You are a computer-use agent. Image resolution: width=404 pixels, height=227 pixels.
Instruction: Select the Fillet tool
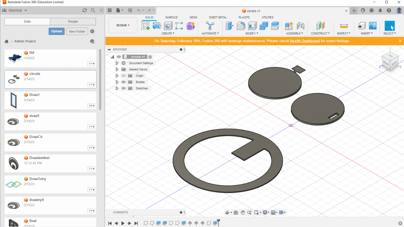click(241, 26)
